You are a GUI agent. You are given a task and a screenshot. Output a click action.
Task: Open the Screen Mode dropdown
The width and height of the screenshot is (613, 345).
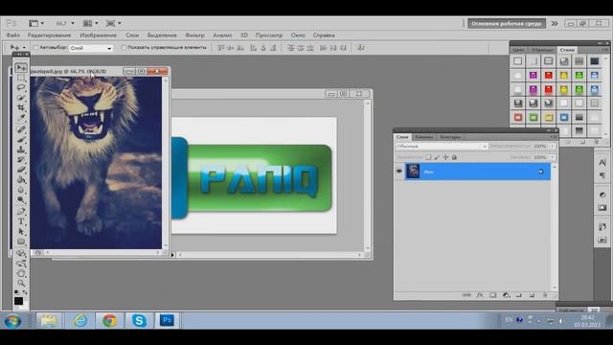pos(113,23)
